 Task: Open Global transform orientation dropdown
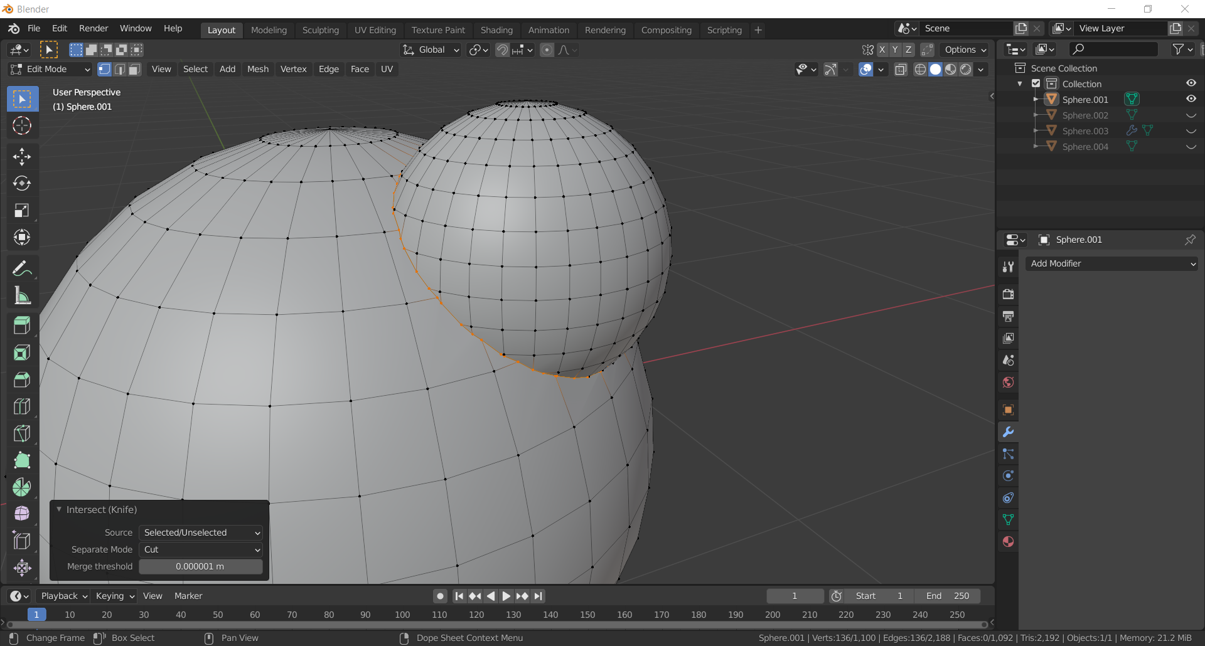point(431,50)
